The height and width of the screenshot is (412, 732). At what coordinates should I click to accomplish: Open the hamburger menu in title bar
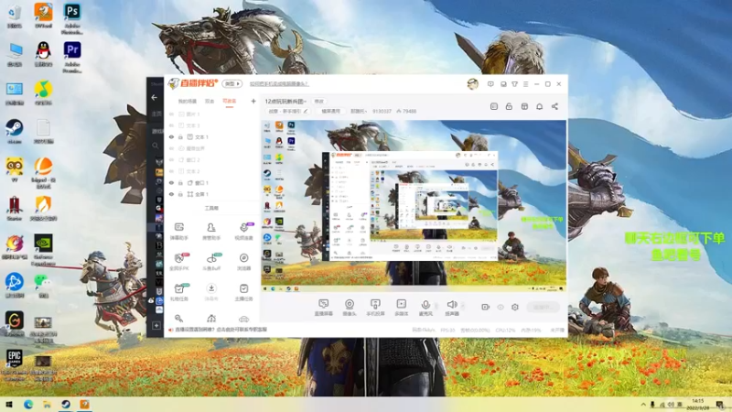pos(525,84)
